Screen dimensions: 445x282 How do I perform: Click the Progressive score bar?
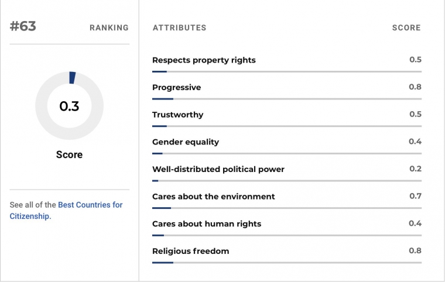click(x=287, y=99)
